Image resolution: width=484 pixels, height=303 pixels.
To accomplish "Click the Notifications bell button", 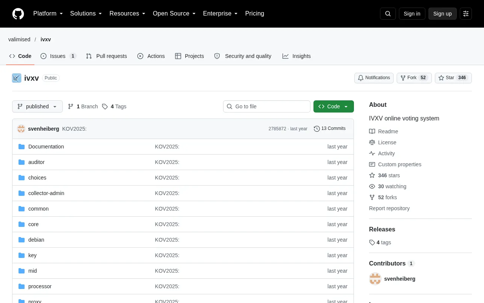I will tap(374, 78).
